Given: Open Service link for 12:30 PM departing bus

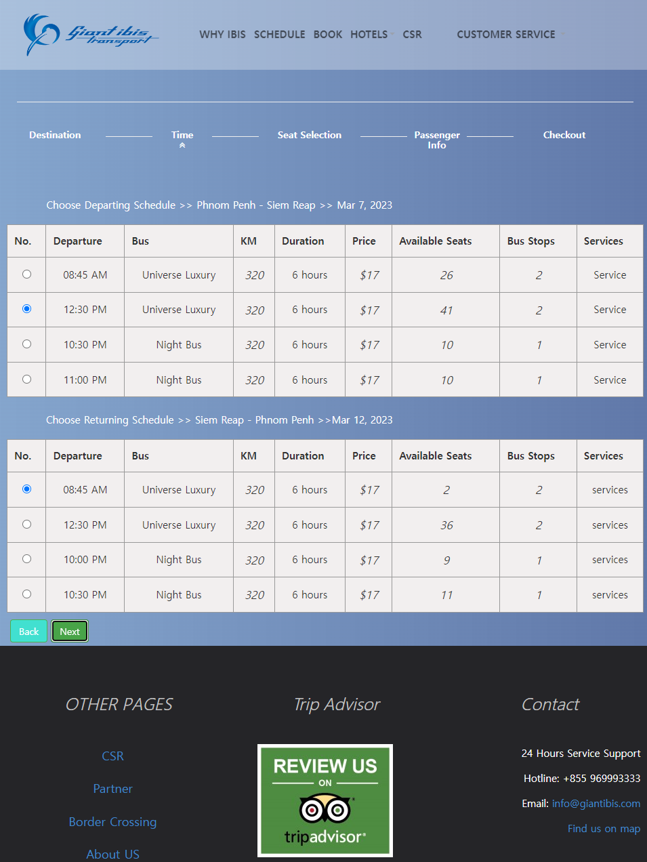Looking at the screenshot, I should point(610,310).
